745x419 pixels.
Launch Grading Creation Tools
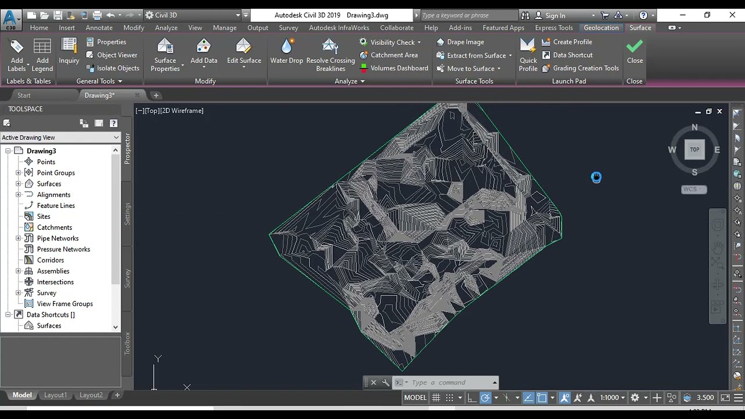[580, 68]
